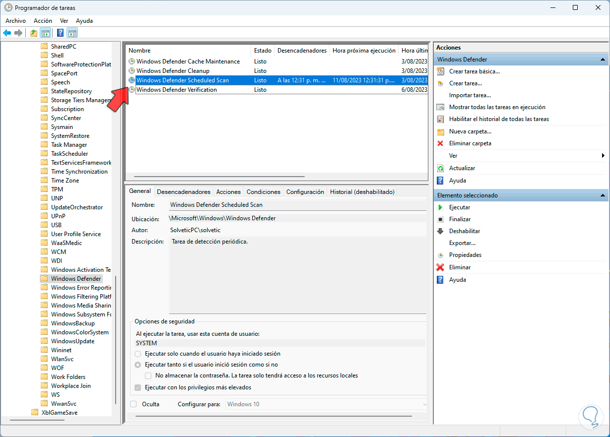Click the WindowsUpdate folder icon in tree
The width and height of the screenshot is (610, 437).
[x=45, y=341]
